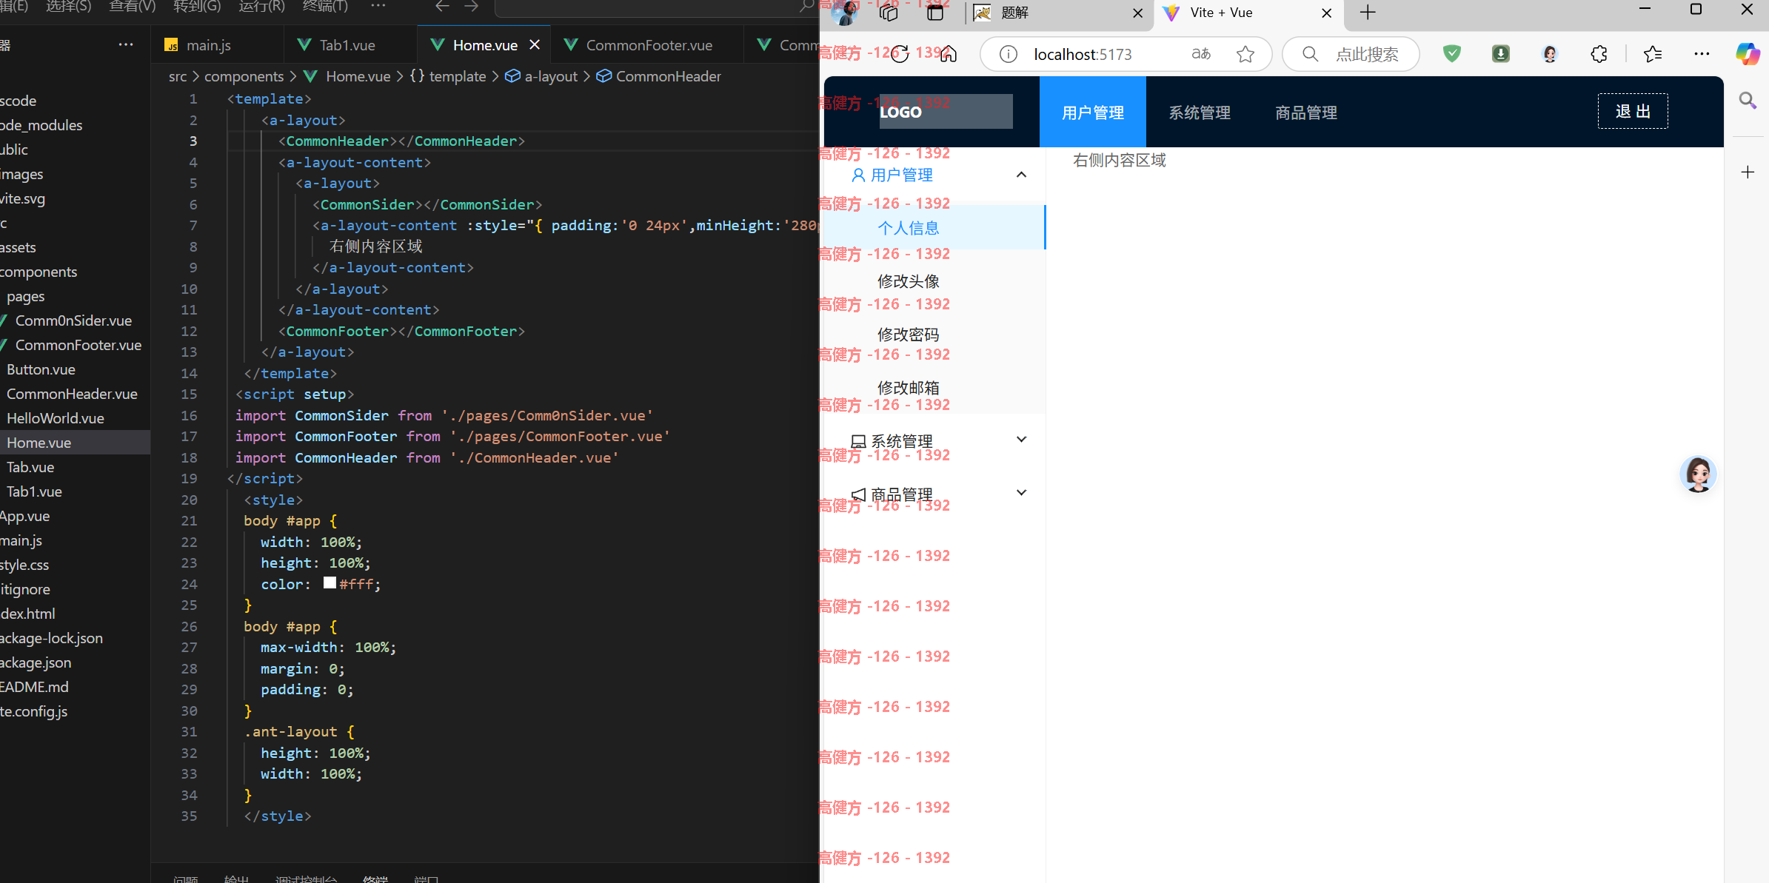Open the 运行(R) menu in VS Code
The height and width of the screenshot is (883, 1769).
(x=262, y=7)
